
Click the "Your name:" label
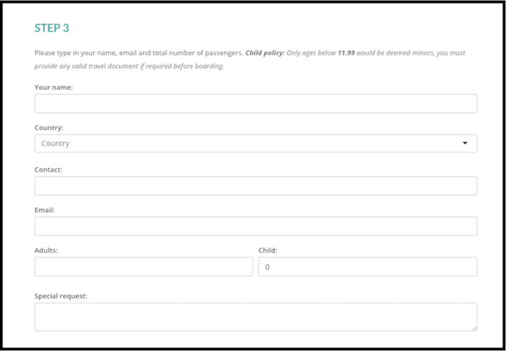click(53, 87)
